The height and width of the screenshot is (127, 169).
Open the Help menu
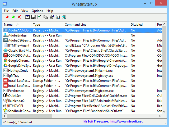coord(50,11)
